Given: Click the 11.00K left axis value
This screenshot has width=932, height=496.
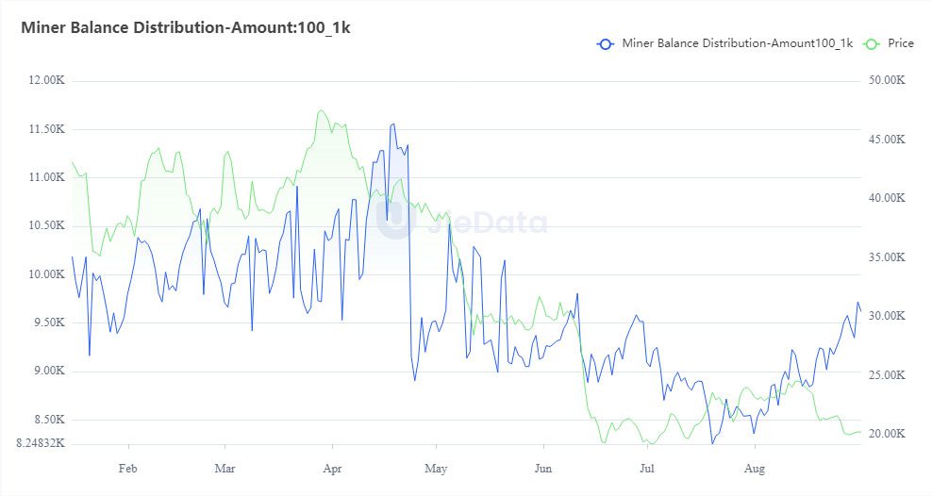Looking at the screenshot, I should coord(47,177).
